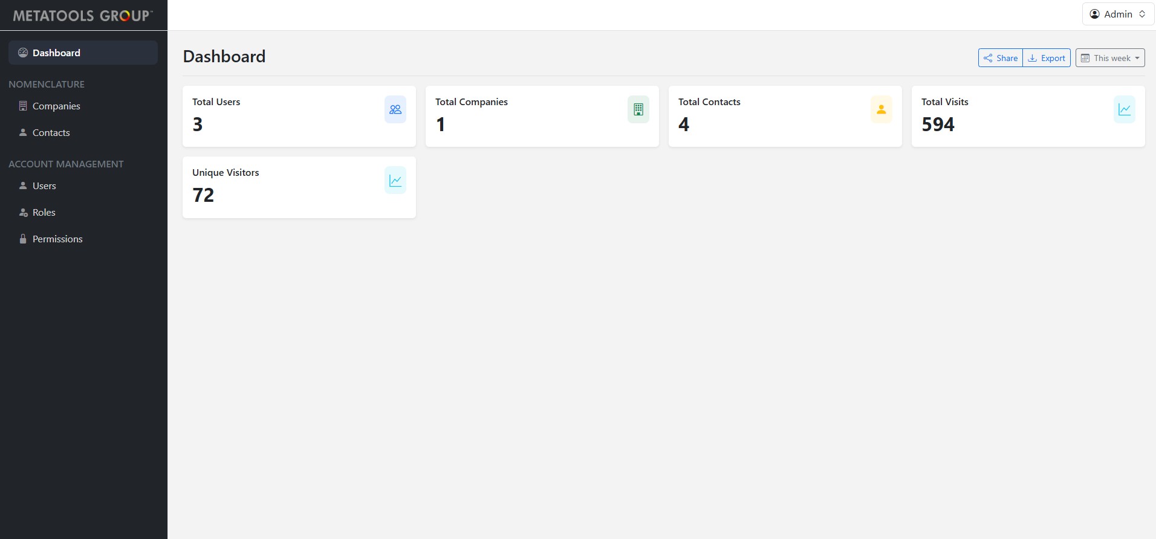1156x539 pixels.
Task: Select the Total Visits card showing 594
Action: [1028, 116]
